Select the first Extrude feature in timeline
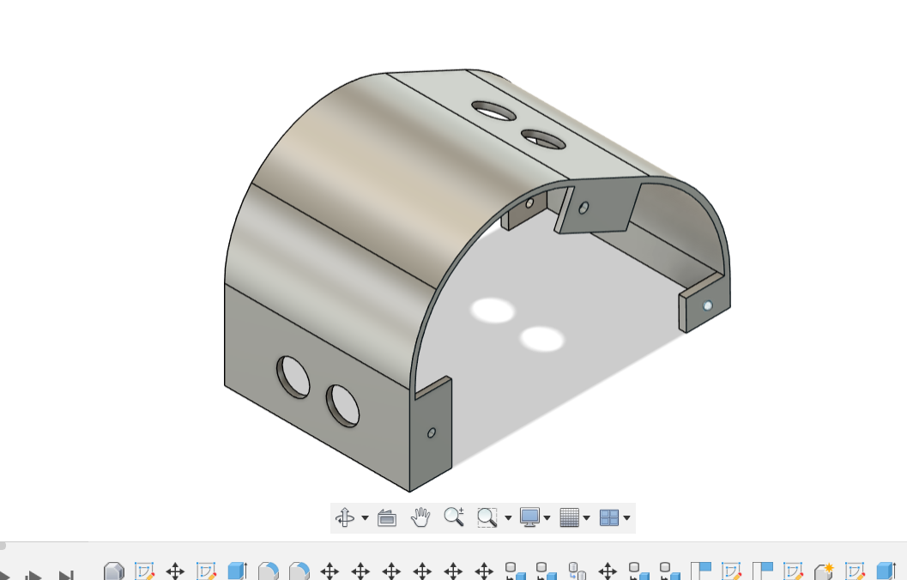Image resolution: width=907 pixels, height=580 pixels. pos(237,572)
